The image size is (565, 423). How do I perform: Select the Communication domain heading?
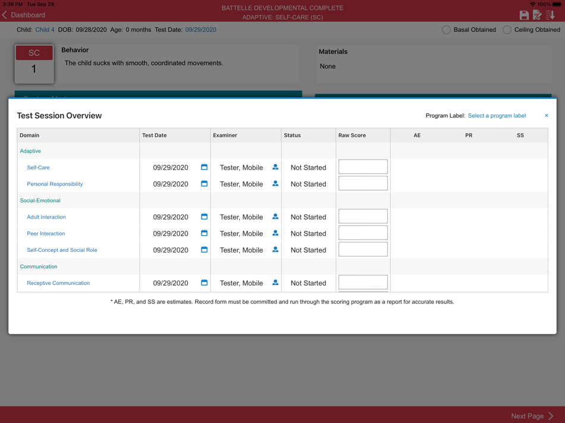pos(39,267)
